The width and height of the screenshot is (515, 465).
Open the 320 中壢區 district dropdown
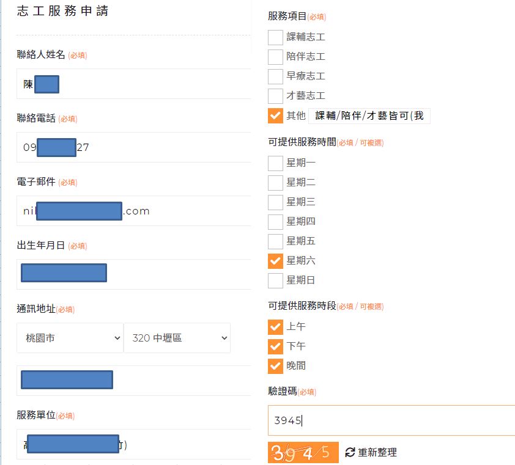[x=177, y=338]
